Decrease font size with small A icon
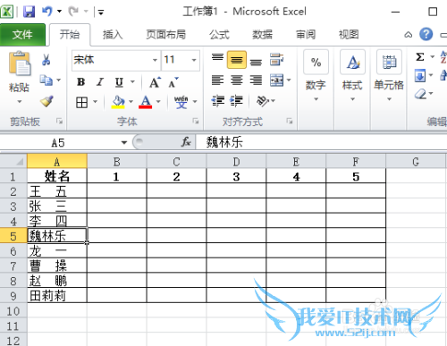 coord(173,82)
